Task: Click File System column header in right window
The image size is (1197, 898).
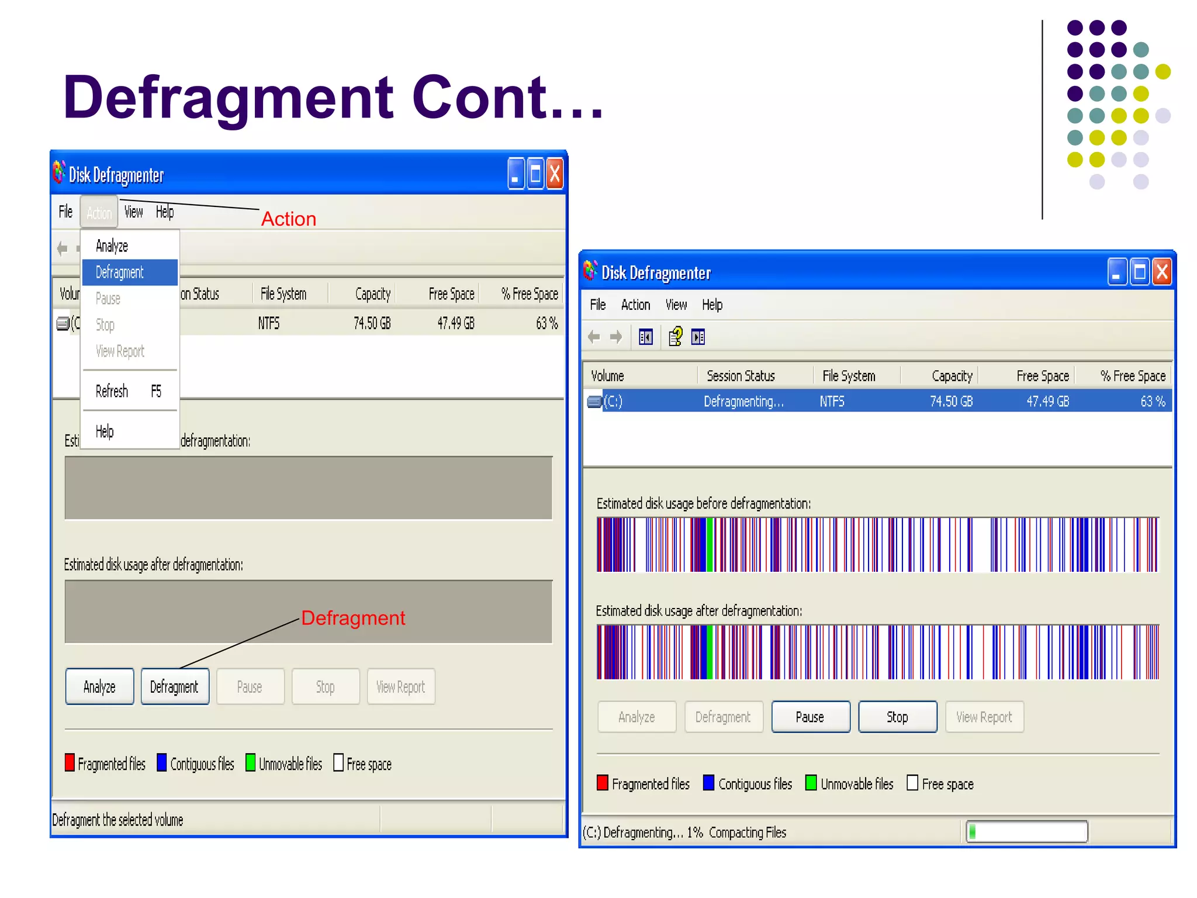Action: [857, 376]
